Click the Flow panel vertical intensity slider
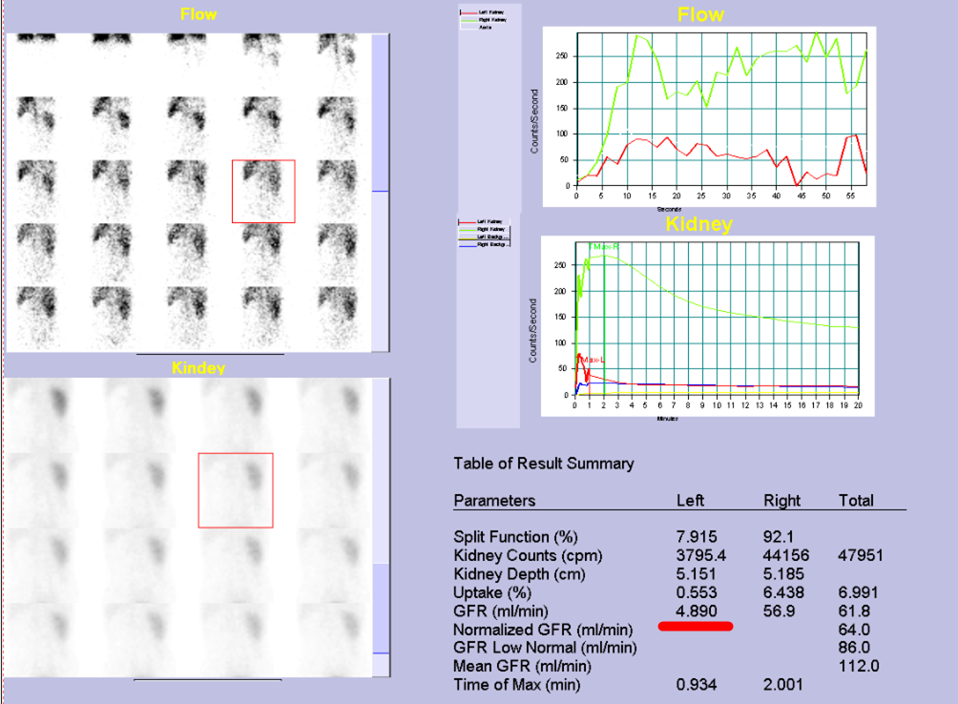The height and width of the screenshot is (704, 958). [x=379, y=191]
